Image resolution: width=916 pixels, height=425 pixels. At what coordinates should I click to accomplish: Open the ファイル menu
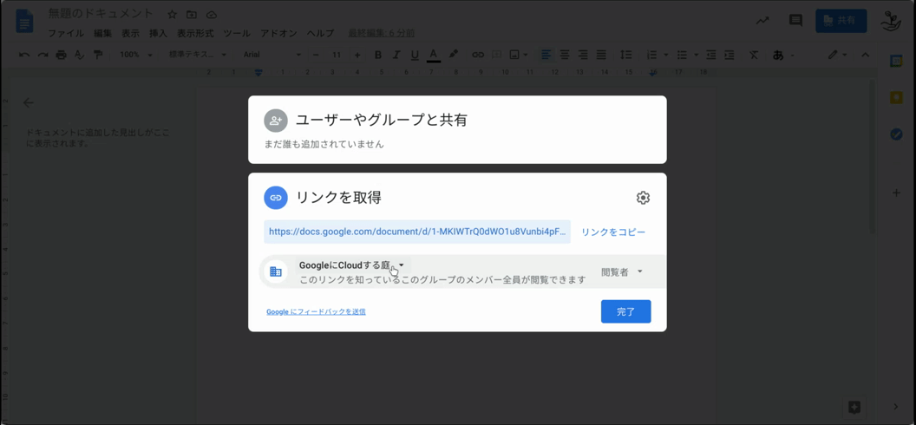tap(65, 33)
